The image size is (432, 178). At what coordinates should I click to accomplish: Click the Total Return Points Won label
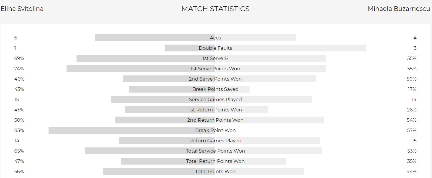click(215, 161)
